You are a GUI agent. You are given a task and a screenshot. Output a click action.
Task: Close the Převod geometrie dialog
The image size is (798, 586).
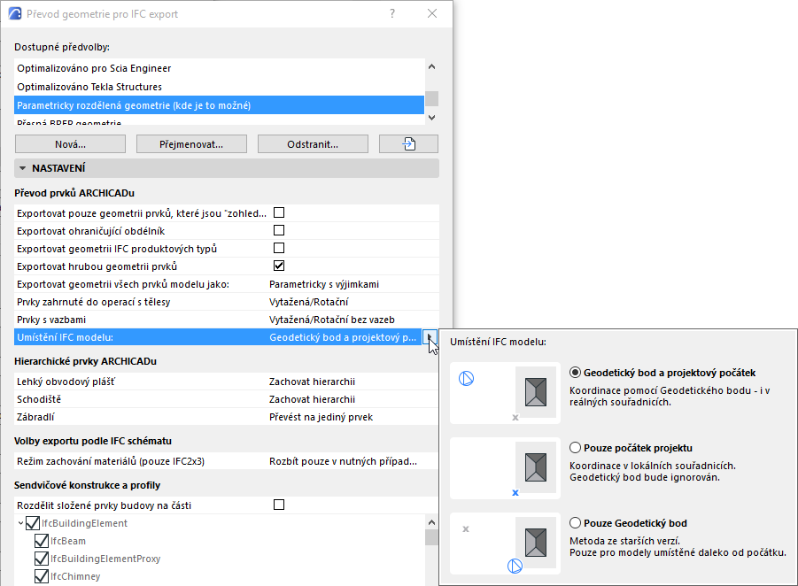432,14
